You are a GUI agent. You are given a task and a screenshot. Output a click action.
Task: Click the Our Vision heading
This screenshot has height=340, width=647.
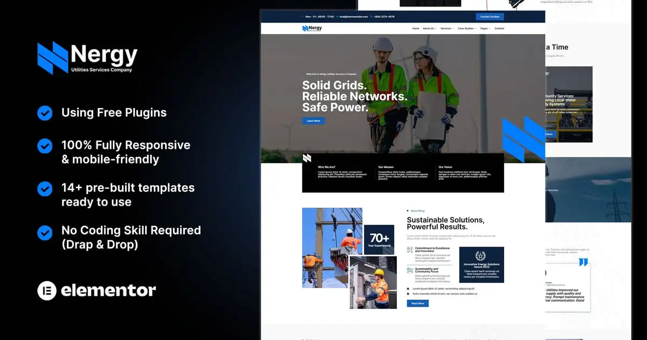click(x=445, y=167)
